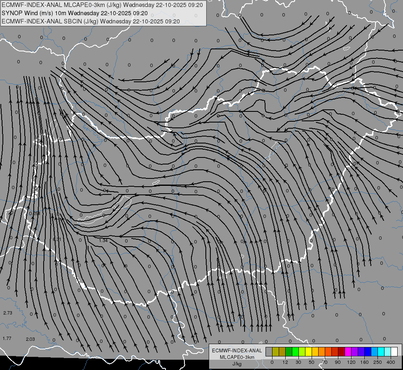Screen dimensions: 403x370
Task: Click the legend scale label 12
Action: point(285,362)
